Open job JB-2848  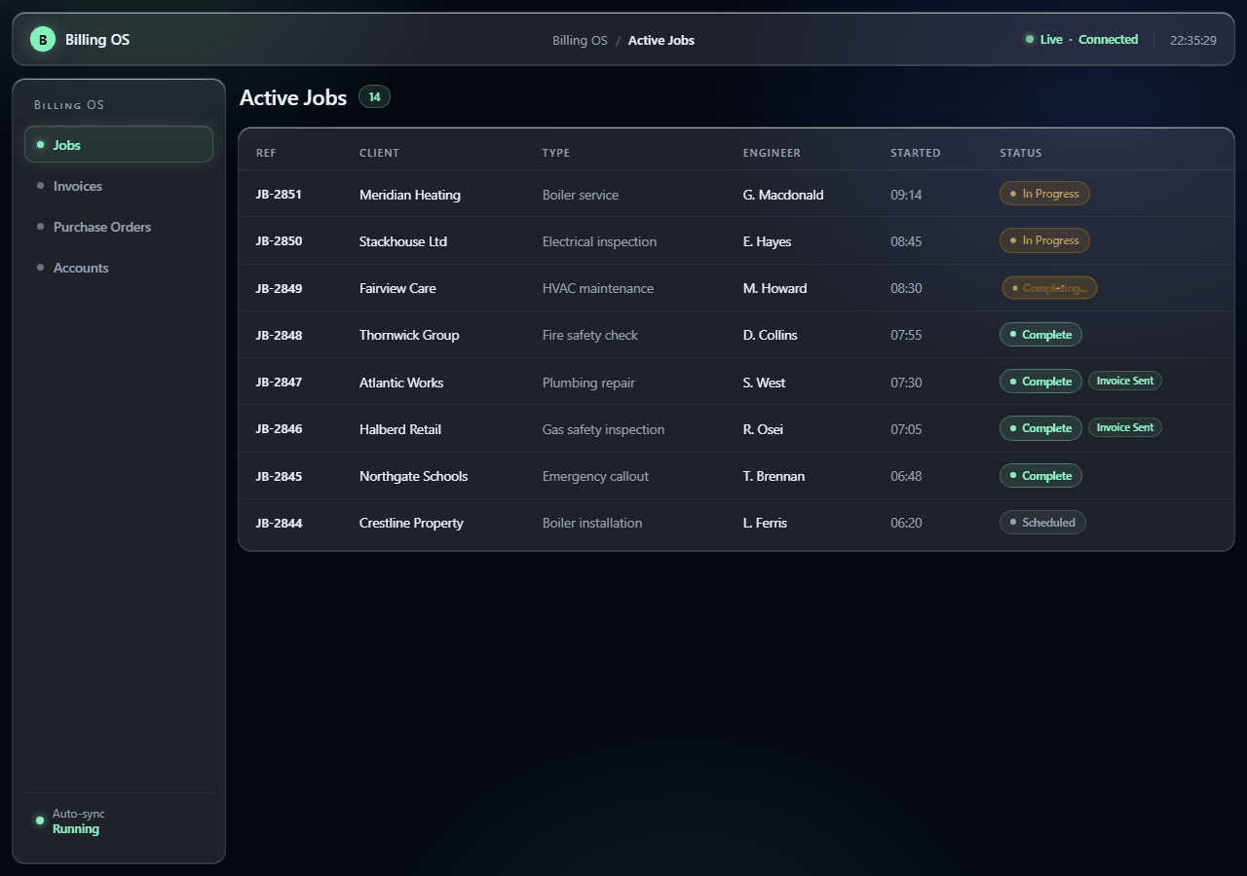279,335
